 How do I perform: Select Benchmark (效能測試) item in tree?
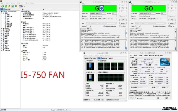point(6,50)
